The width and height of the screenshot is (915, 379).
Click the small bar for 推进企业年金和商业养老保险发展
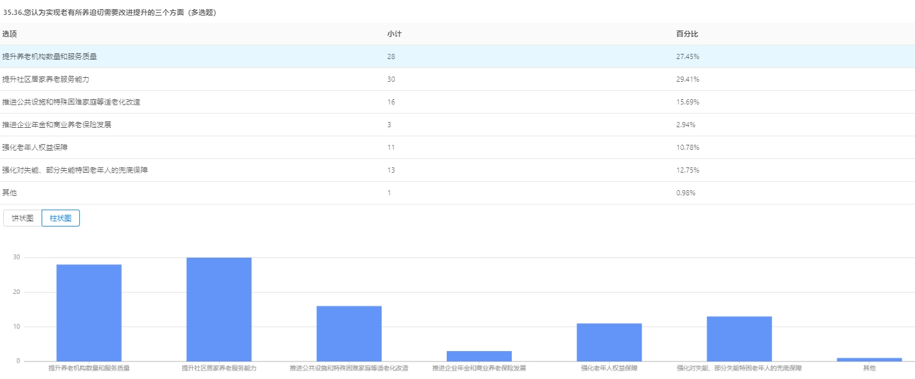point(479,356)
